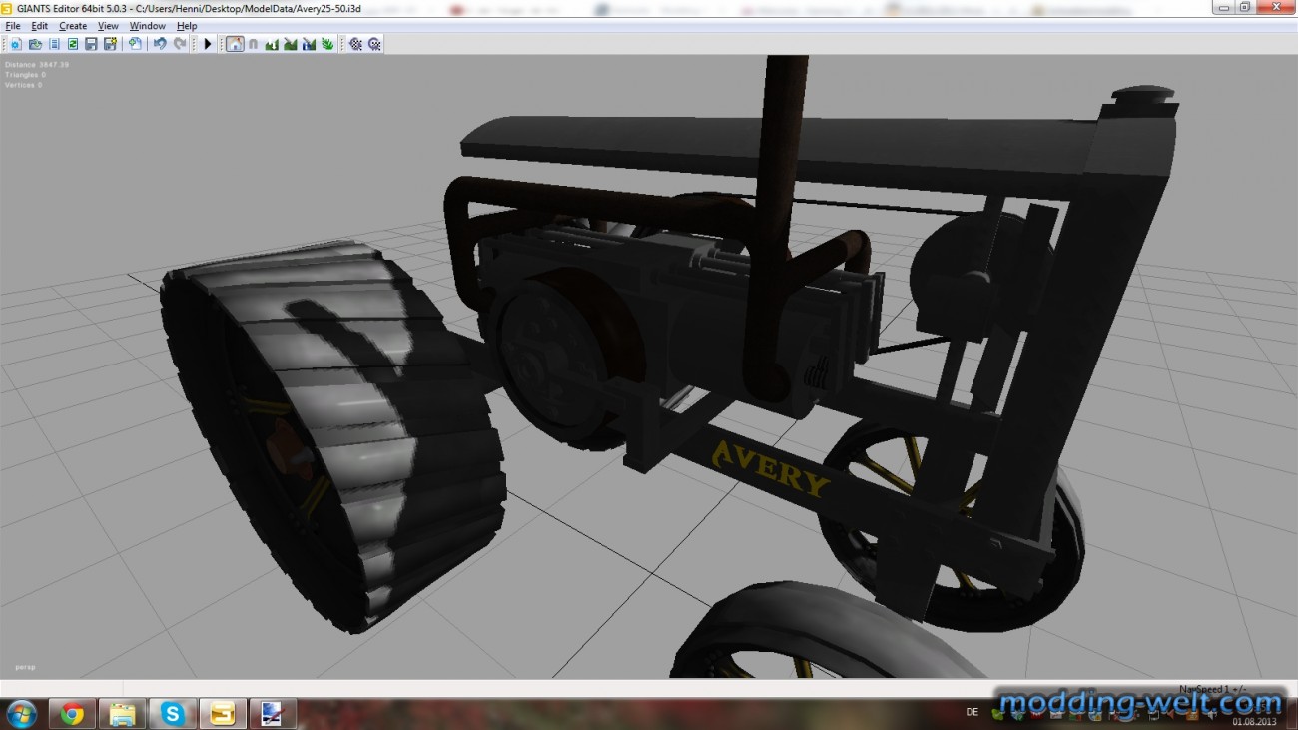Viewport: 1298px width, 730px height.
Task: Create a new scene from the toolbar
Action: pyautogui.click(x=16, y=44)
